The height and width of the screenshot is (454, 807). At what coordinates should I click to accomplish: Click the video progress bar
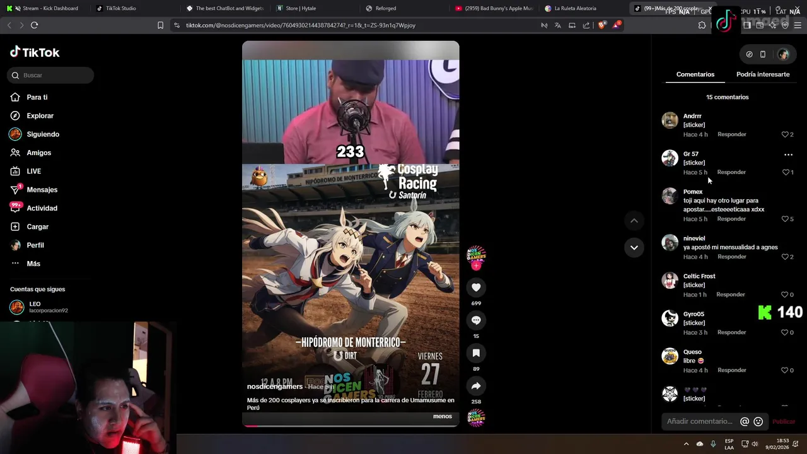pos(351,426)
